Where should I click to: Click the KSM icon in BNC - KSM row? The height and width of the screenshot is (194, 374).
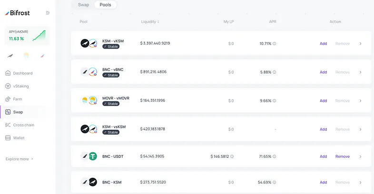(x=93, y=182)
